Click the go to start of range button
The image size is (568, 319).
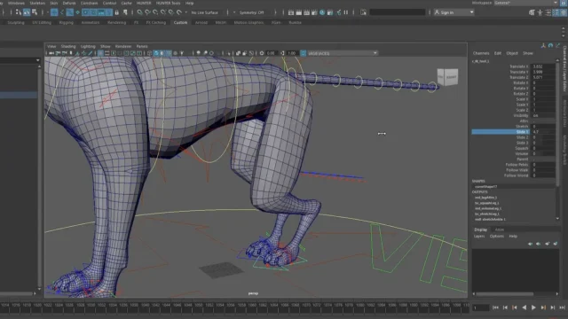click(x=495, y=307)
